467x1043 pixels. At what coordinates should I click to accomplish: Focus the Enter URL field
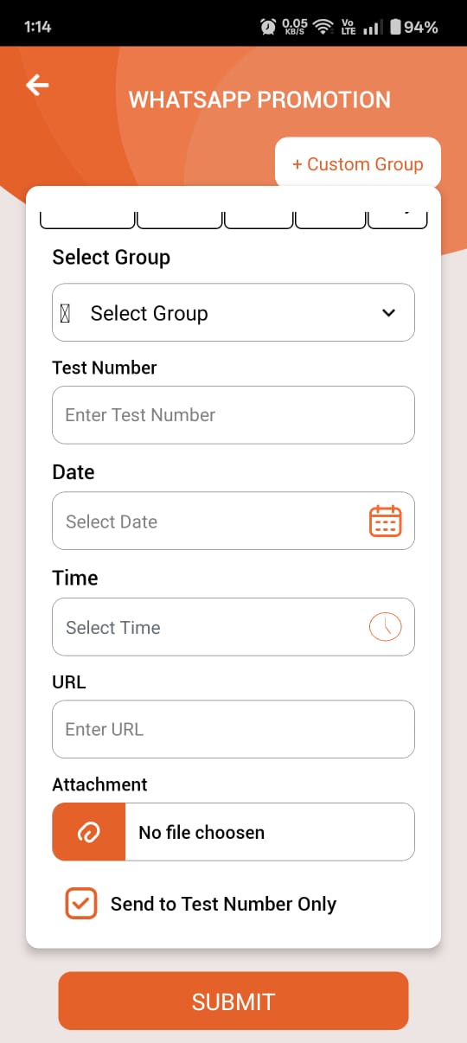[x=233, y=729]
